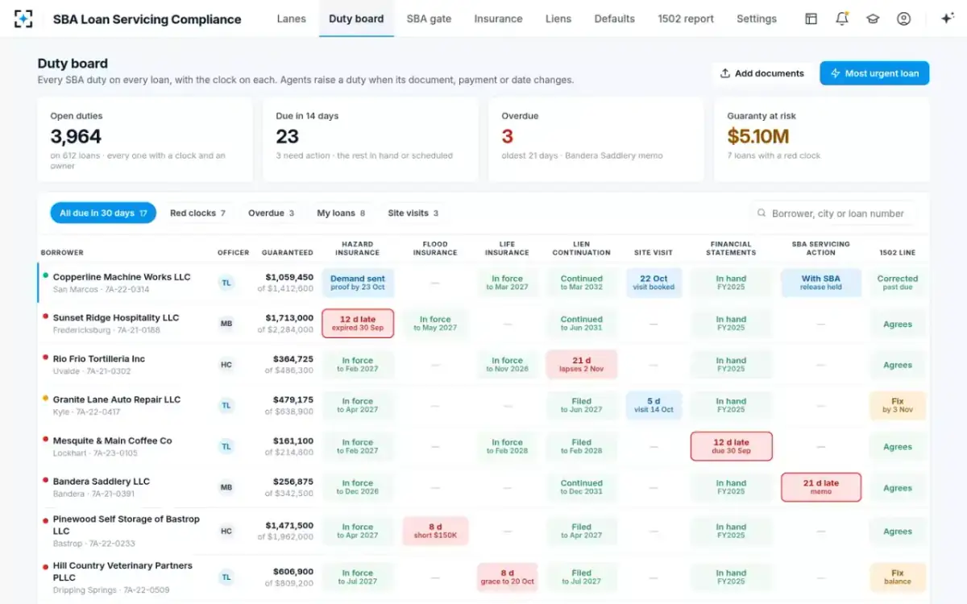Open the 1502 report tab

click(x=686, y=19)
